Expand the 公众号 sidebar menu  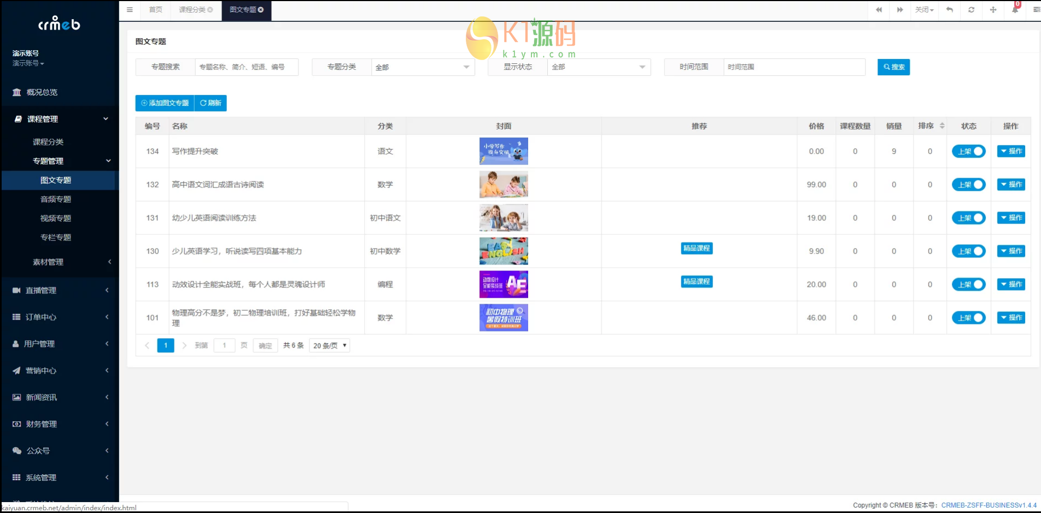[x=60, y=451]
